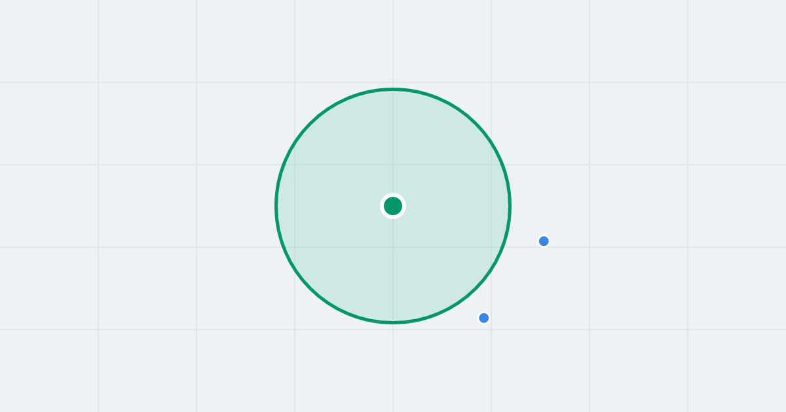
Task: Click the bottommost point of the green circle outline
Action: pos(393,322)
